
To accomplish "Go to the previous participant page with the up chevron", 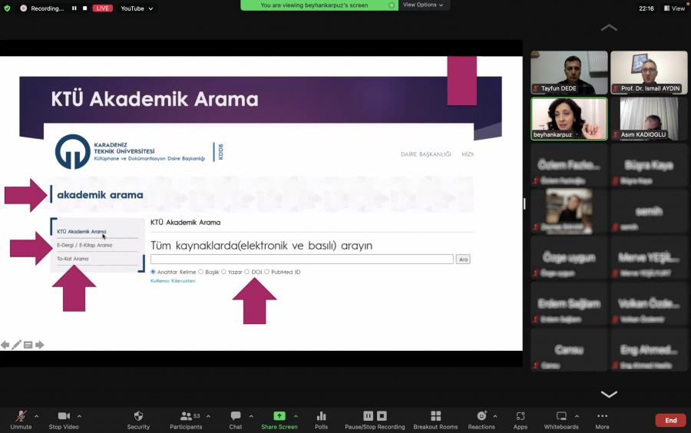I will coord(609,28).
